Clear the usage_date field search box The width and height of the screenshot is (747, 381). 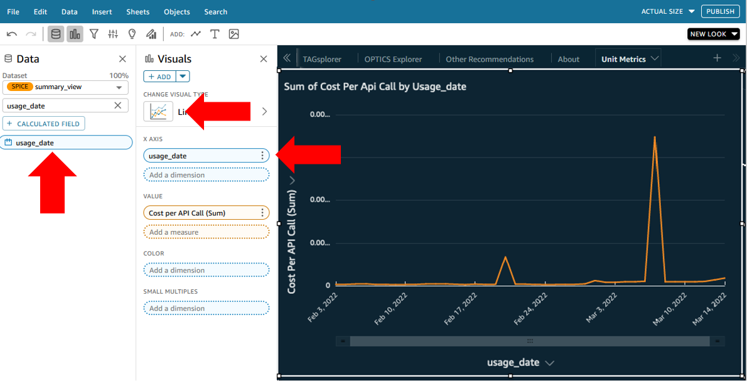(117, 105)
